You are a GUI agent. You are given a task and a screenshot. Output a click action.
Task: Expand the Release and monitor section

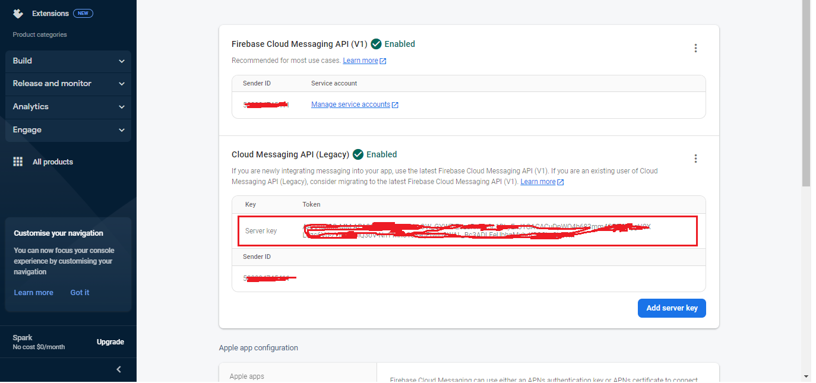(68, 84)
